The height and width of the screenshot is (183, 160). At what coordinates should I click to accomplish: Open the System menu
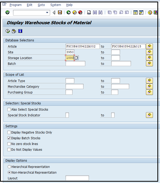click(56, 5)
